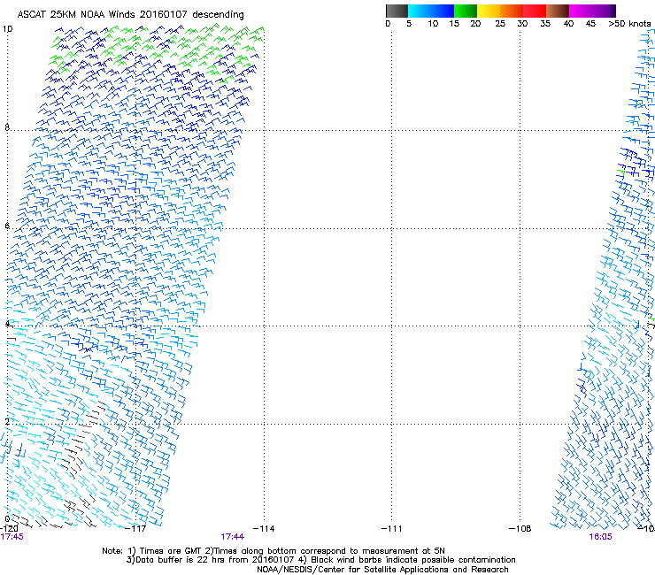The width and height of the screenshot is (655, 575).
Task: Pick the brown 35–40 knots color bar segment
Action: point(558,11)
